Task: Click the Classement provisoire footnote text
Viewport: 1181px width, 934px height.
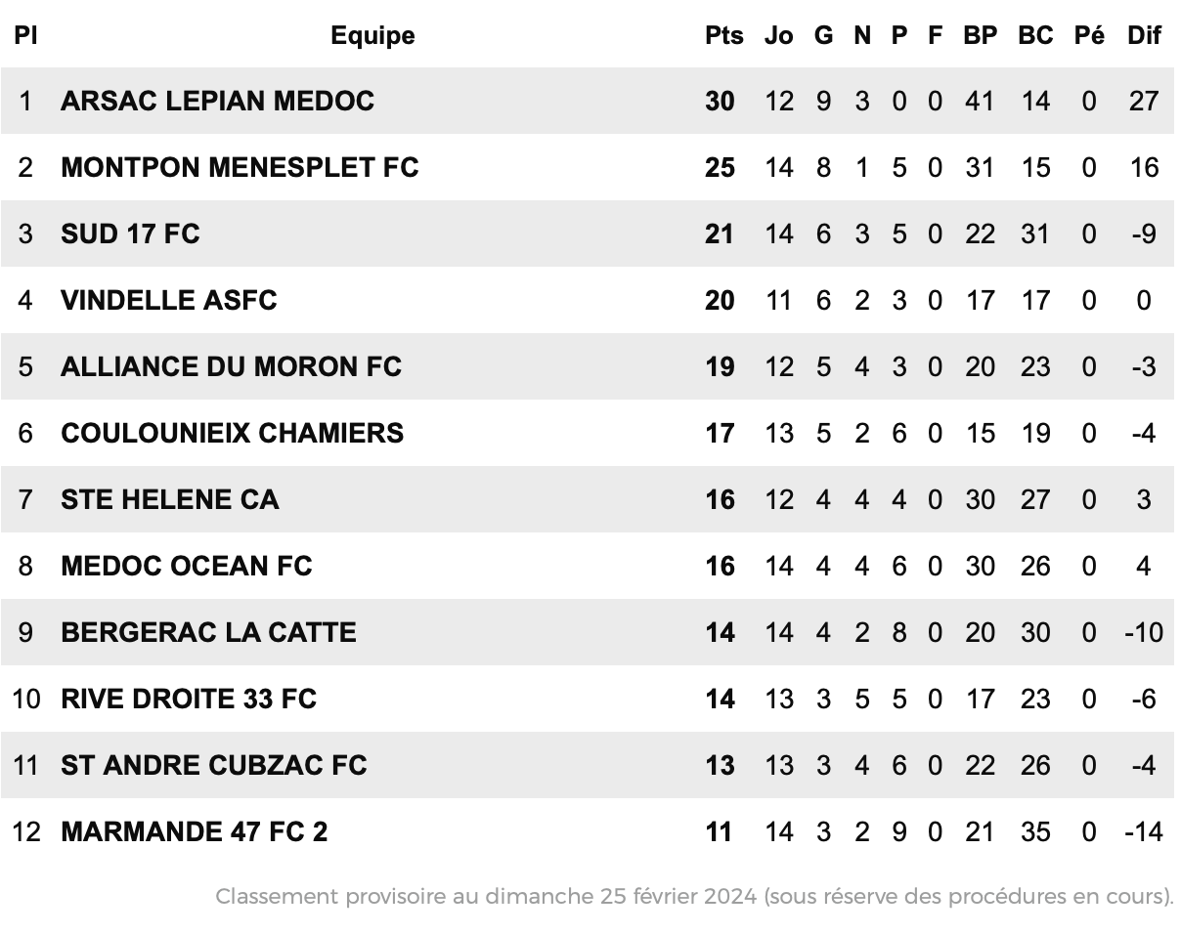Action: coord(694,896)
